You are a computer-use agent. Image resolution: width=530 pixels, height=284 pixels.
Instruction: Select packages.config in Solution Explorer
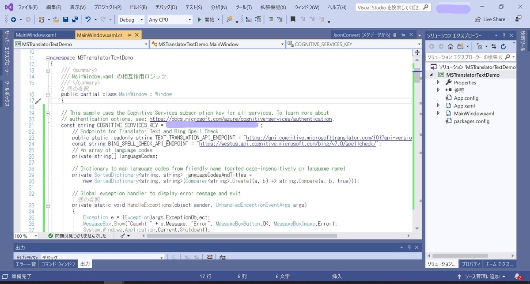pyautogui.click(x=471, y=121)
